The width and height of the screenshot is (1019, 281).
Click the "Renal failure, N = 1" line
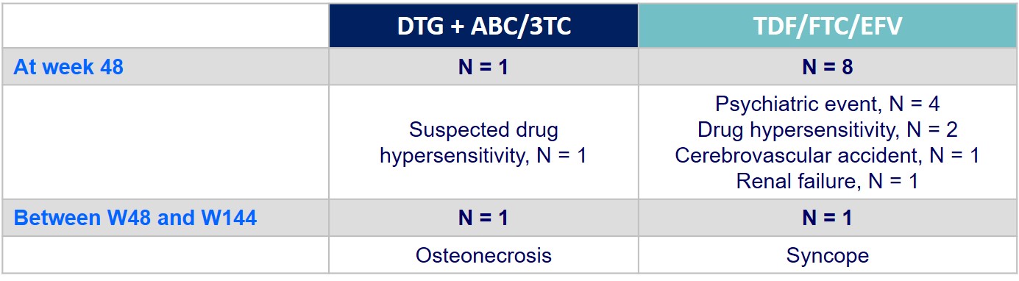click(x=827, y=181)
